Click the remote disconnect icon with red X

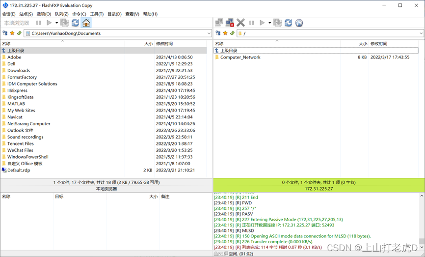point(230,23)
